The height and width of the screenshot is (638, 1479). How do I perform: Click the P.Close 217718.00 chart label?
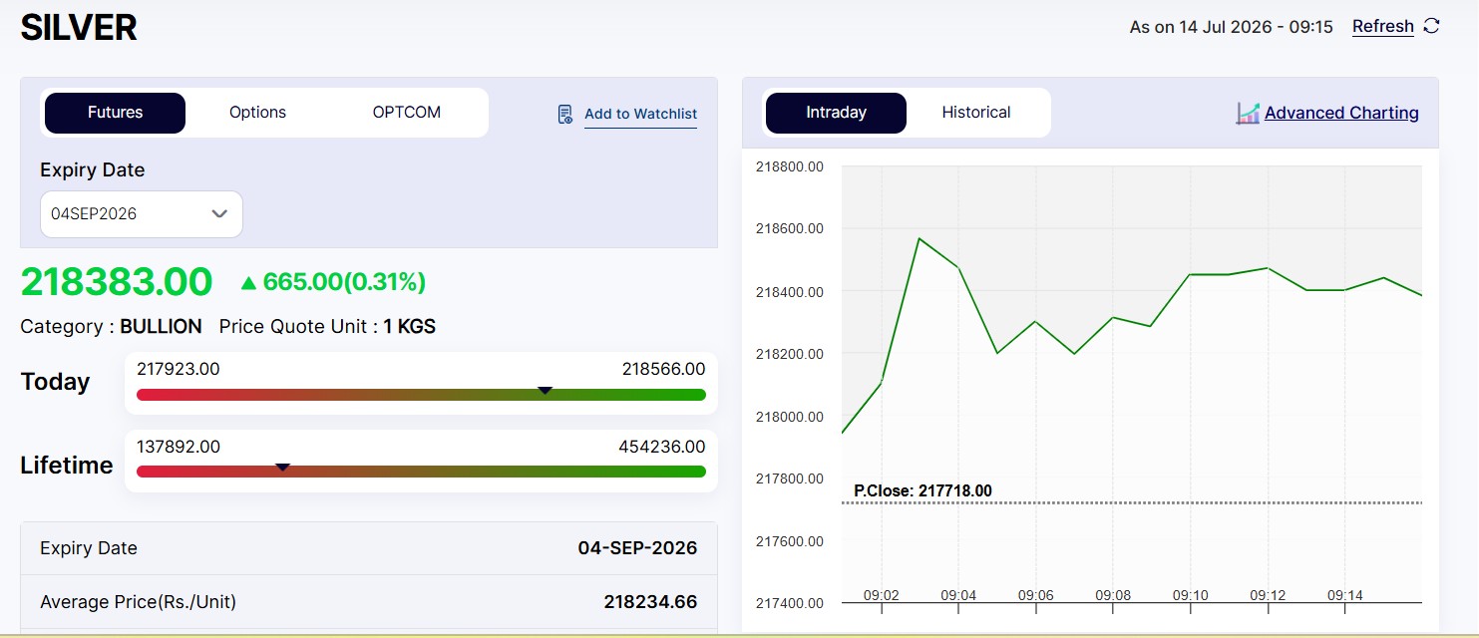[x=923, y=490]
